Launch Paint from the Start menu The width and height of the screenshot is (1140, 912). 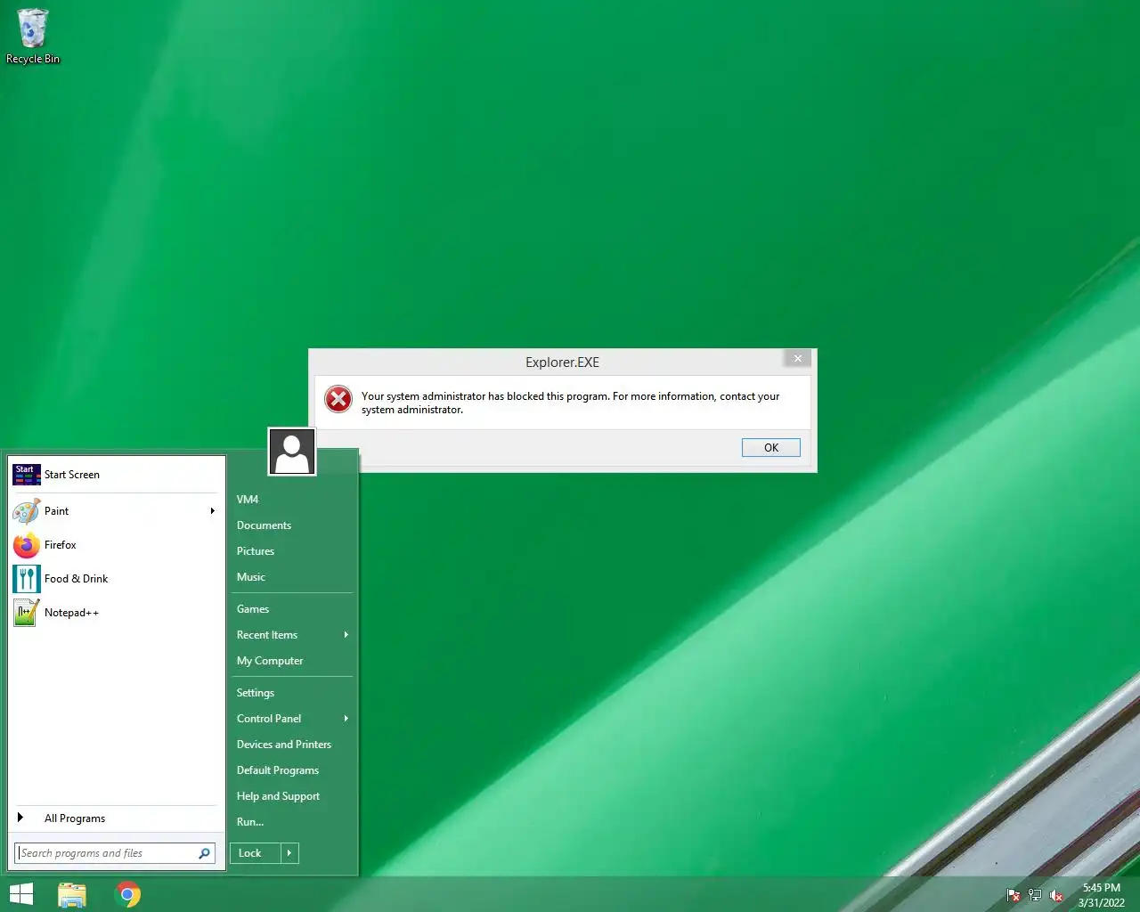click(x=115, y=511)
